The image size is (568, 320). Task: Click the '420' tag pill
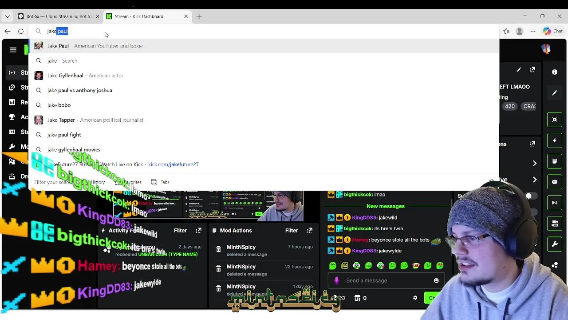[x=509, y=106]
